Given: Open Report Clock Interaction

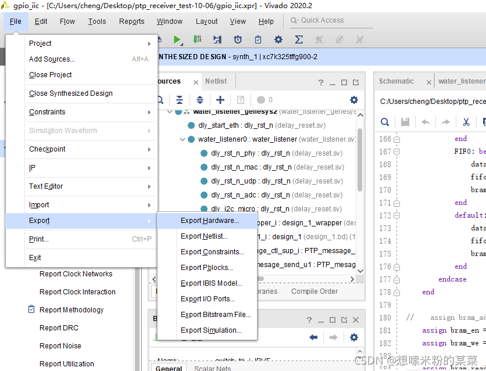Looking at the screenshot, I should pyautogui.click(x=77, y=292).
